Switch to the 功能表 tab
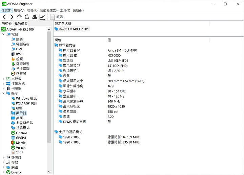 [7, 23]
